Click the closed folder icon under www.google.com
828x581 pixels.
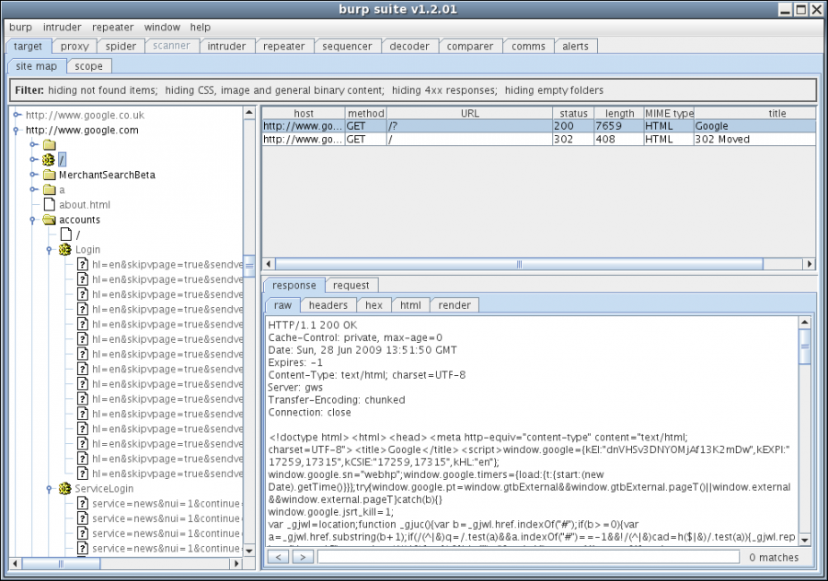coord(49,144)
